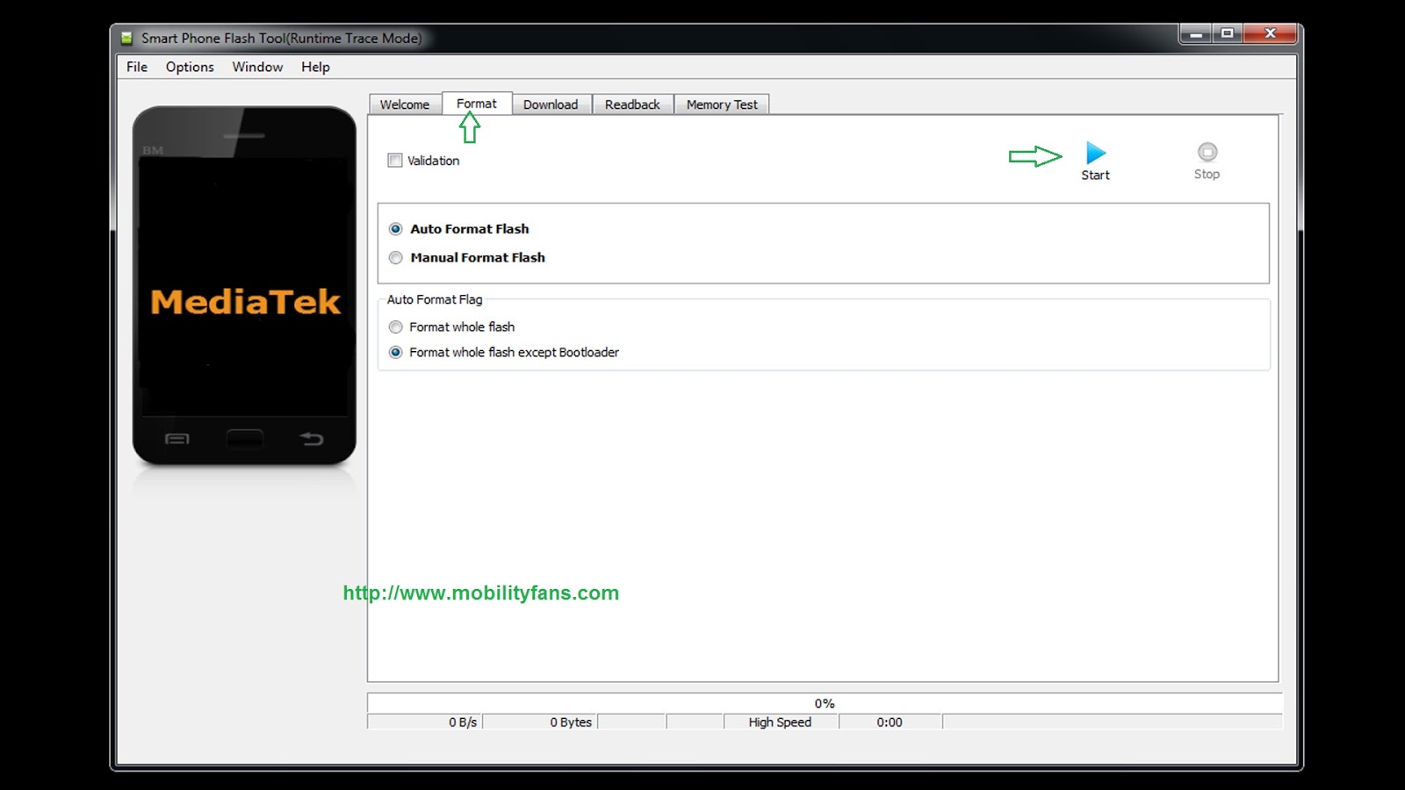This screenshot has height=790, width=1405.
Task: Switch to the Download tab
Action: click(x=551, y=104)
